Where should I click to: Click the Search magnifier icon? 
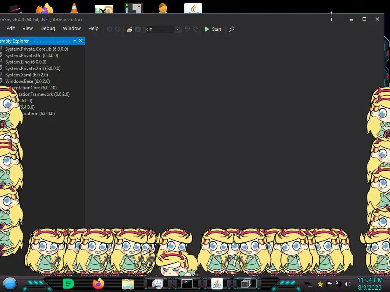tap(232, 29)
